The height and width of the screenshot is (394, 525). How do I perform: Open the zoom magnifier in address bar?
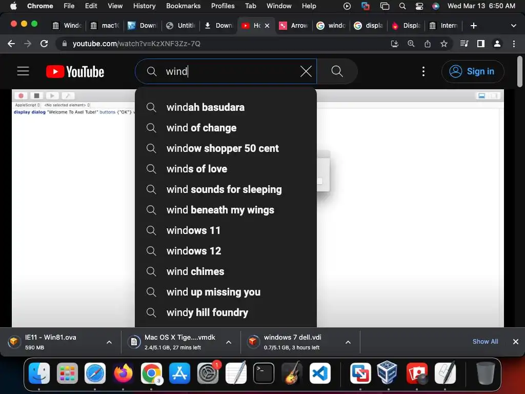point(411,44)
